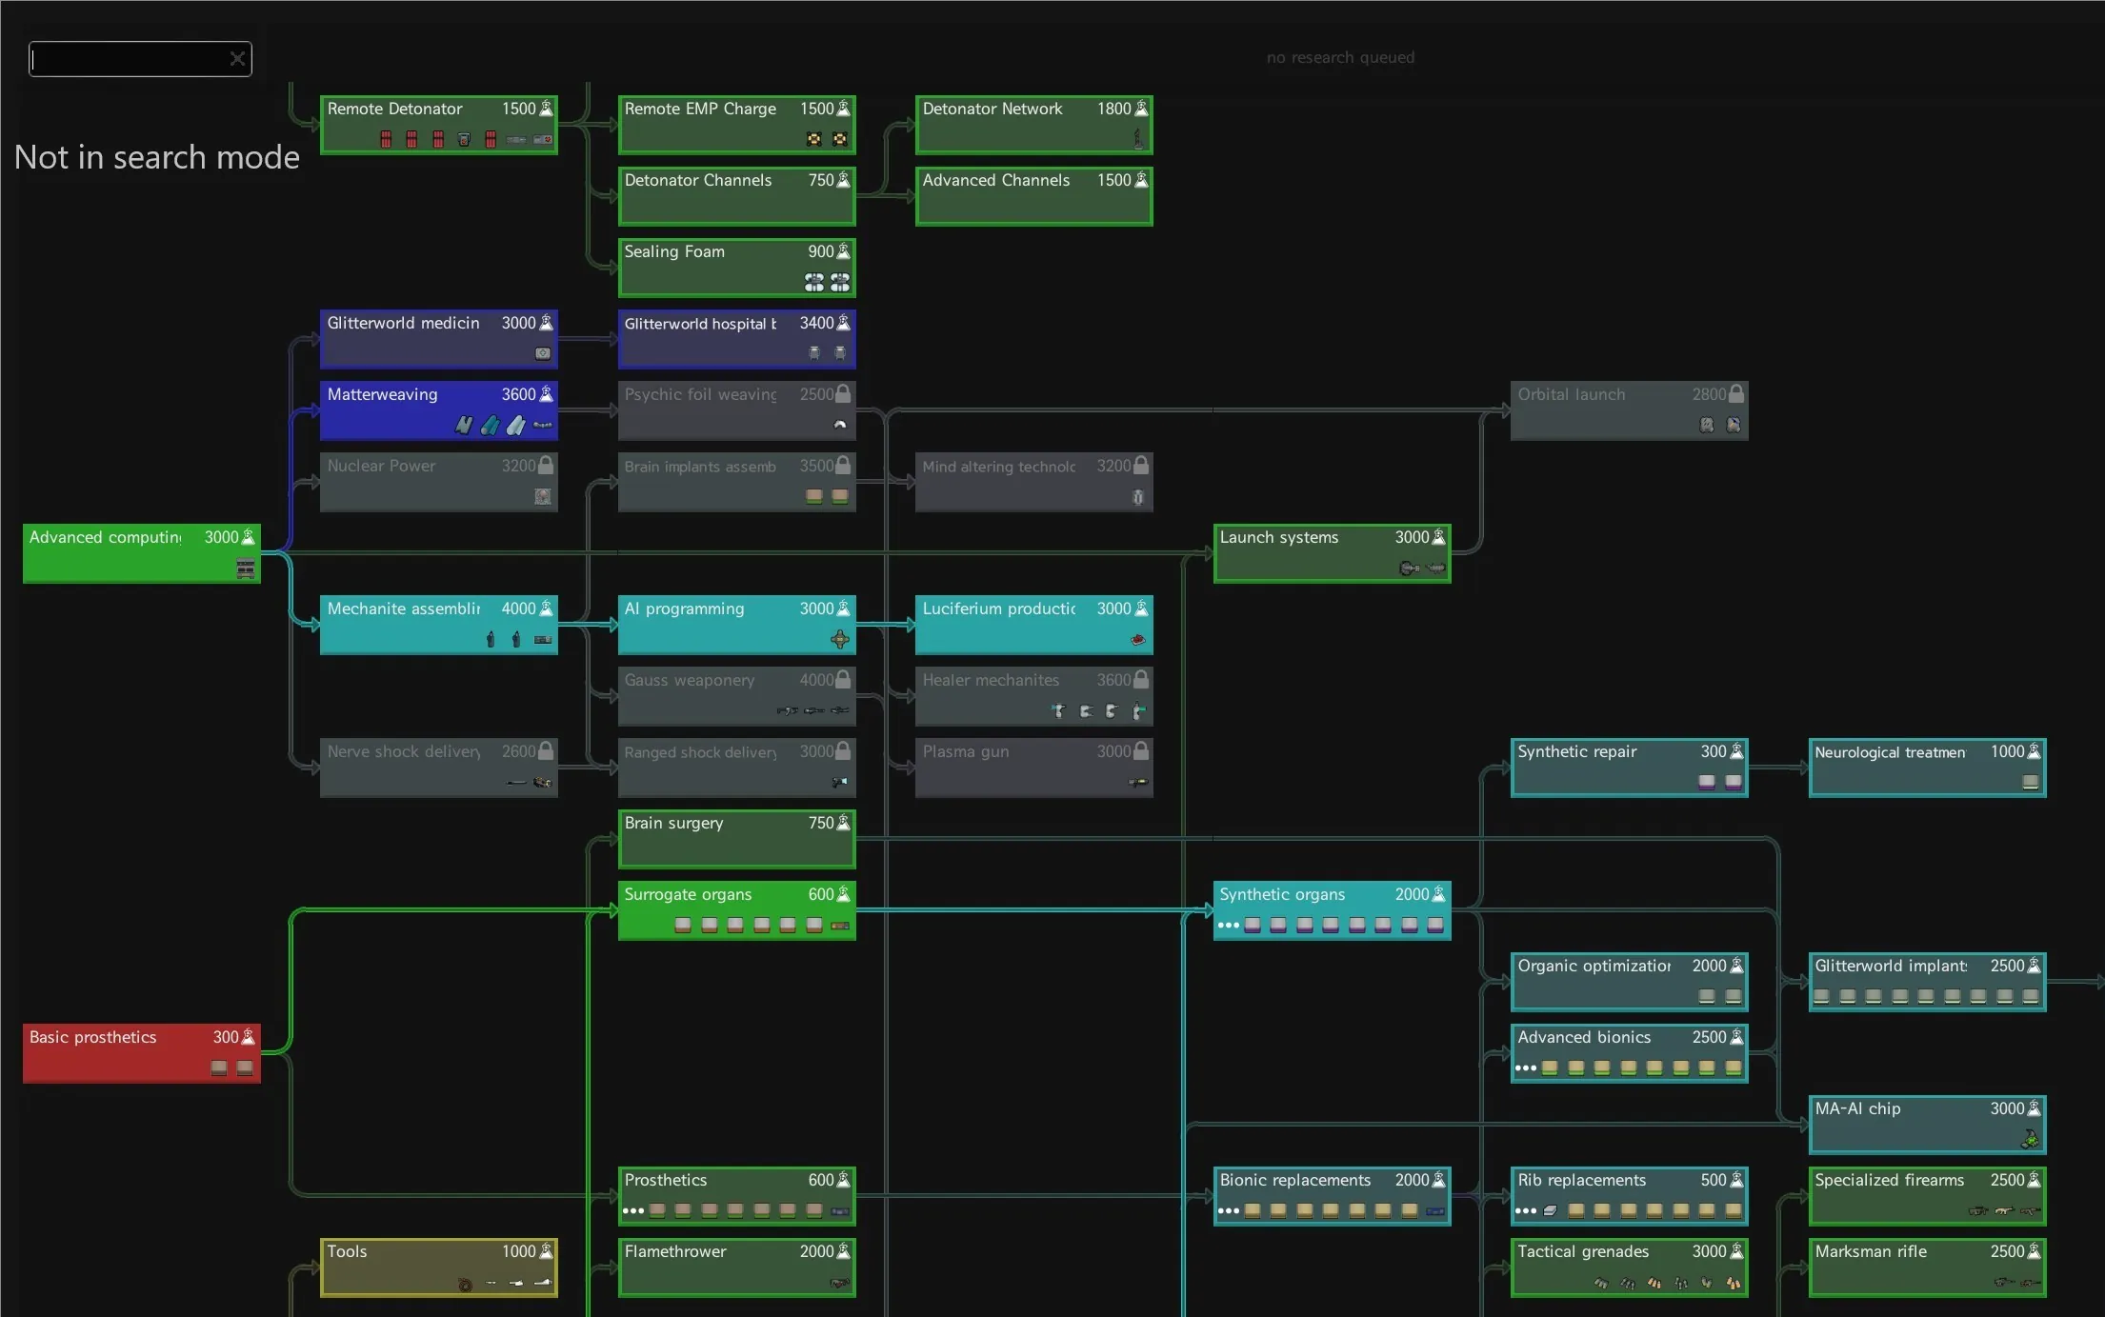Click the luciferium icon in Luciferium production
The image size is (2105, 1317).
[x=1137, y=640]
